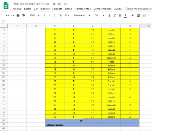Screen dimensions: 190x131
Task: Check cloud save status icon
Action: (65, 4)
